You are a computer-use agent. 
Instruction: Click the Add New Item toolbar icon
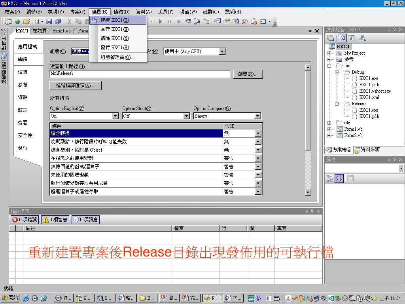(36, 21)
